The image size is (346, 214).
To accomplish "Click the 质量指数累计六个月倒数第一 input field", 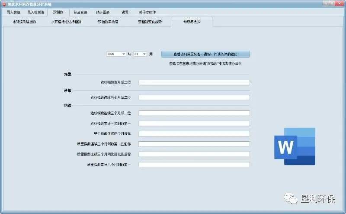I will coord(194,165).
